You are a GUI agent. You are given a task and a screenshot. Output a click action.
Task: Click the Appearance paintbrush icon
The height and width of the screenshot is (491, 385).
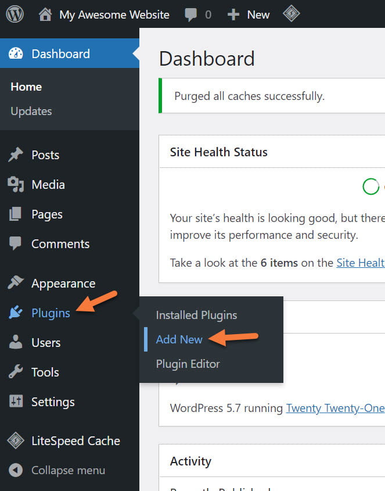click(x=16, y=284)
